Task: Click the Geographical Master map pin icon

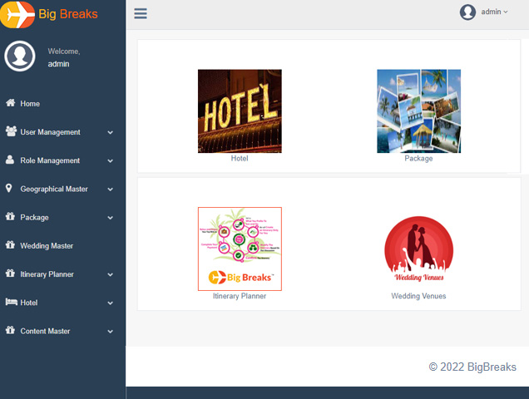Action: pos(9,188)
